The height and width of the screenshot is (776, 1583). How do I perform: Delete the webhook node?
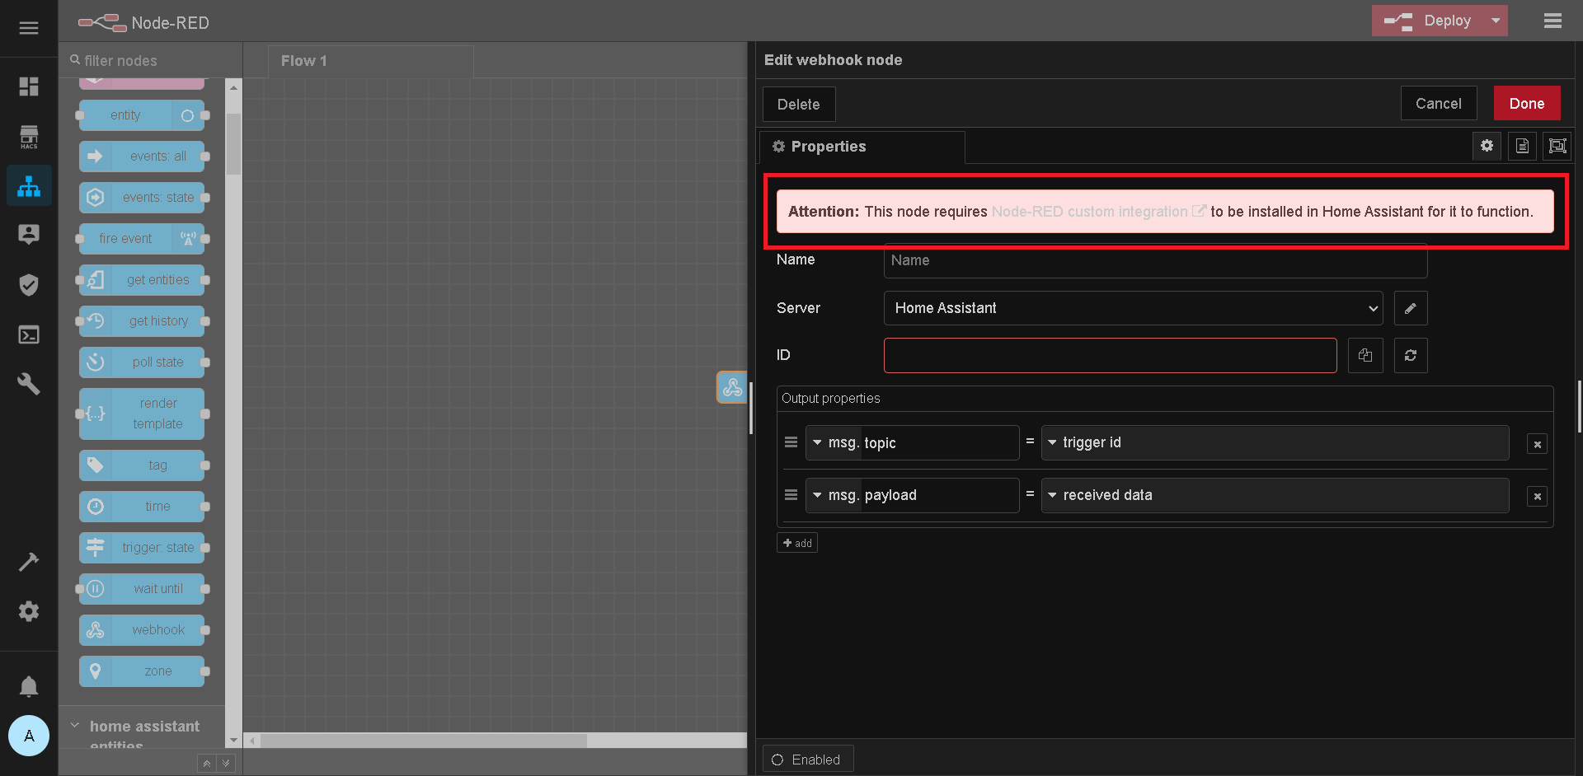point(798,105)
